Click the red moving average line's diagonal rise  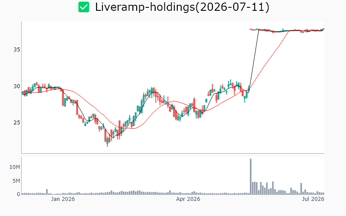point(269,60)
